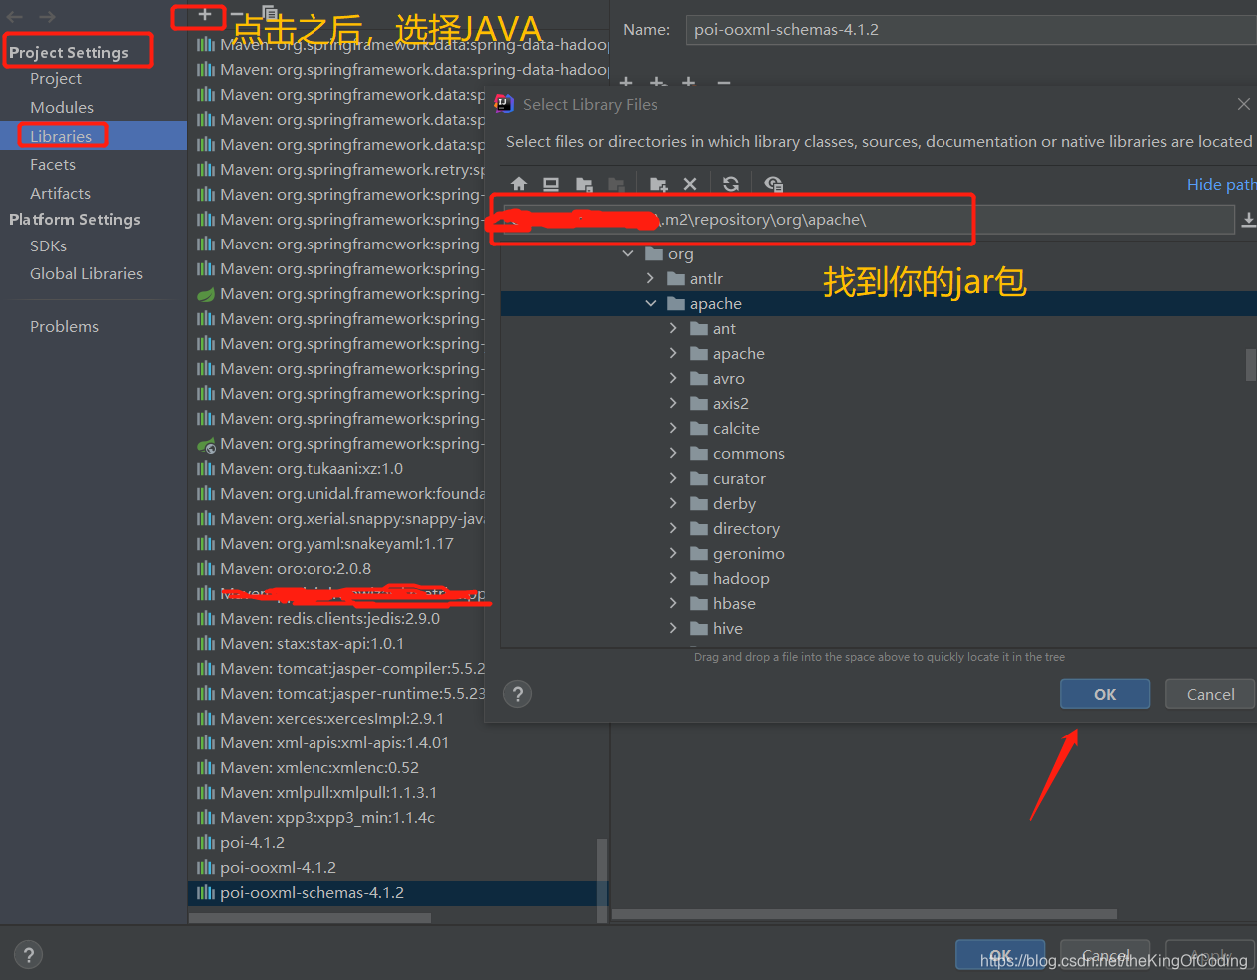Collapse the org folder node
Screen dimensions: 1257x980
coord(628,254)
